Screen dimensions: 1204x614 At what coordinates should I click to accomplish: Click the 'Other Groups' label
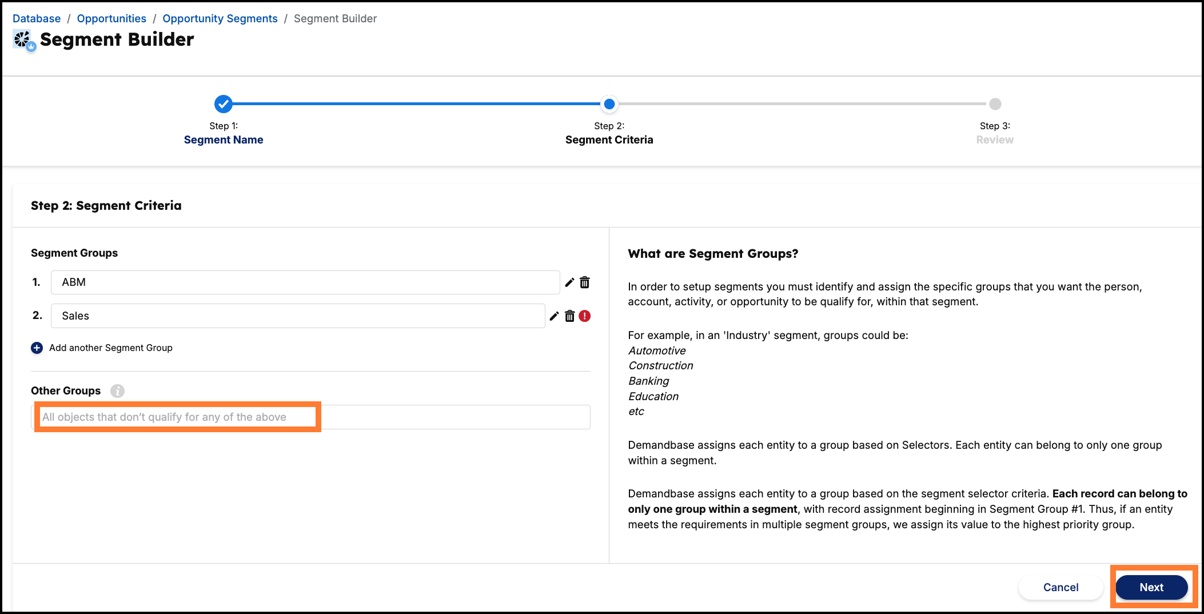tap(66, 391)
